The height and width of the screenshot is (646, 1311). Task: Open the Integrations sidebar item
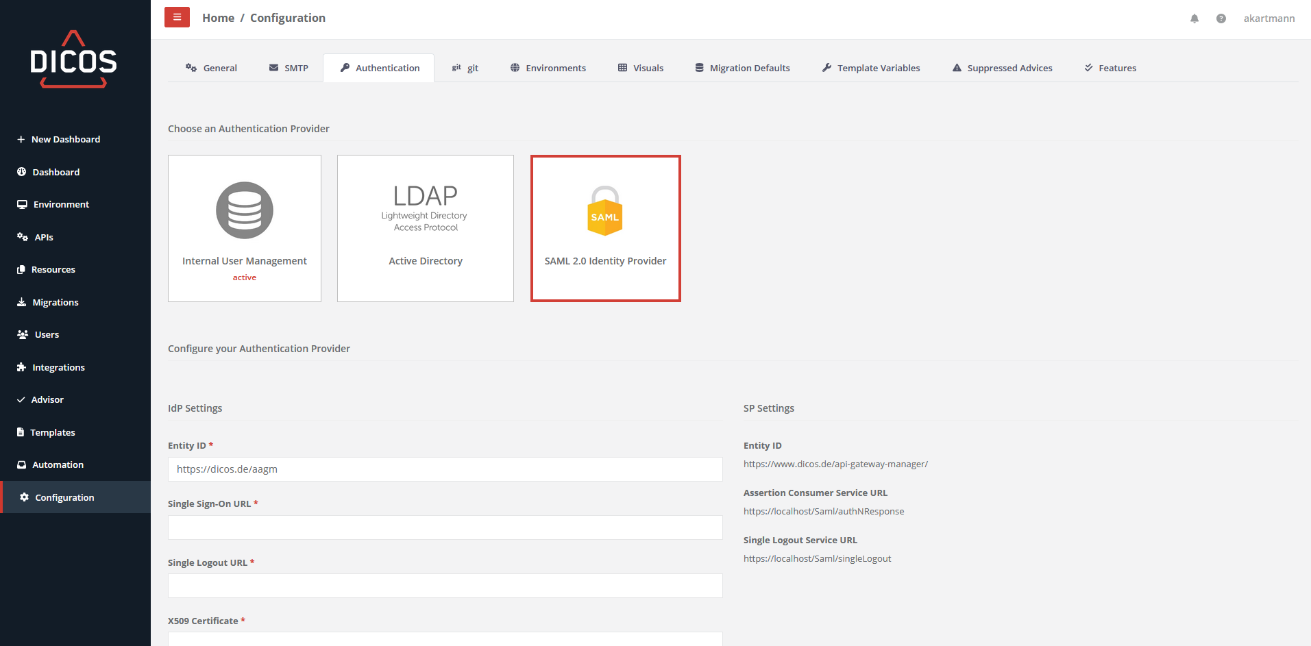tap(58, 367)
